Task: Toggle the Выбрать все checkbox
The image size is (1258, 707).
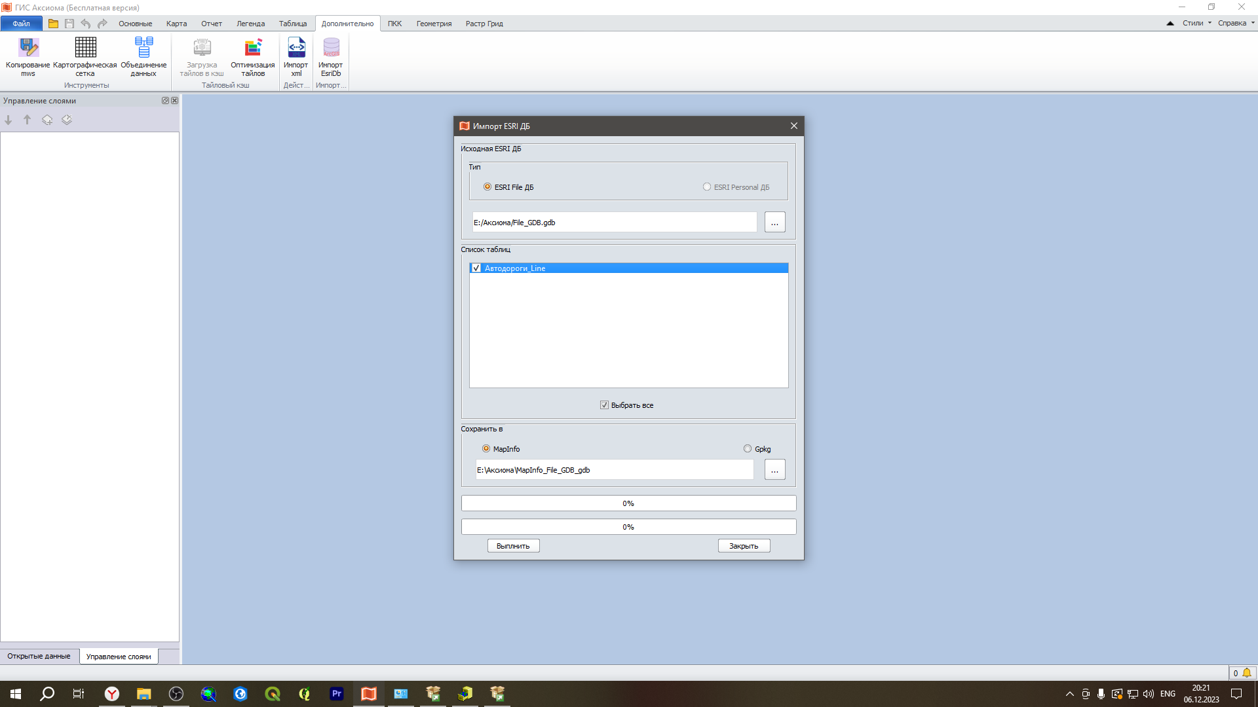Action: coord(604,405)
